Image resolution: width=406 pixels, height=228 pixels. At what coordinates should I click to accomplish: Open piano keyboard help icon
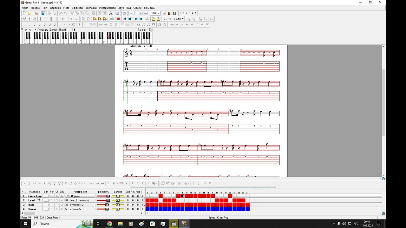click(151, 30)
